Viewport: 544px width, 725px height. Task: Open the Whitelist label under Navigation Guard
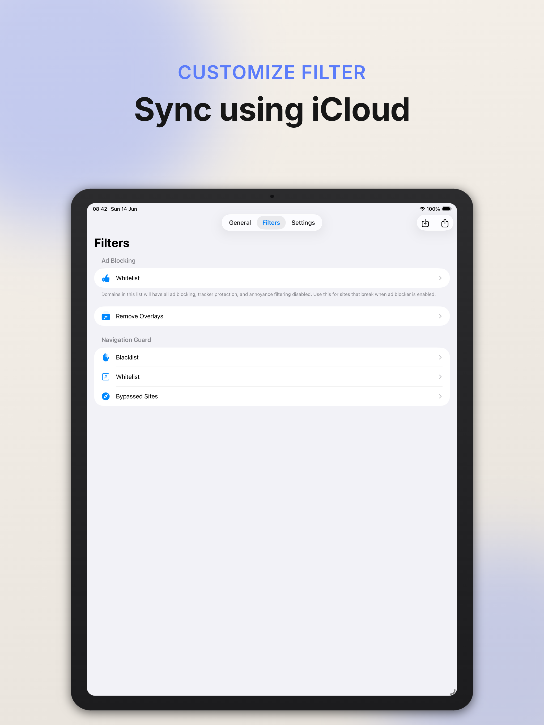click(x=128, y=377)
